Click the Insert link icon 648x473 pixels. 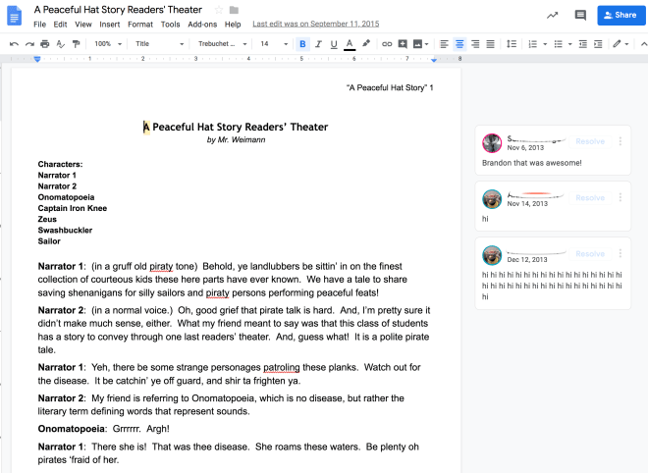[x=387, y=44]
